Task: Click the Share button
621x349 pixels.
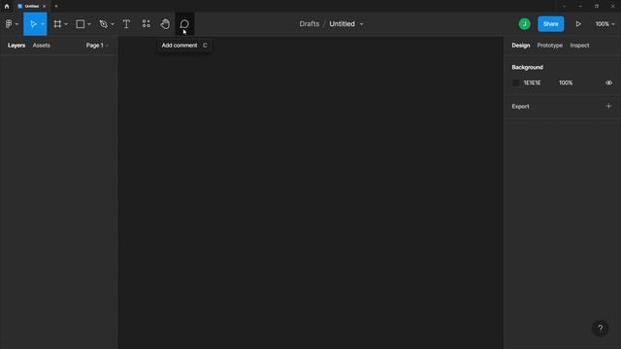Action: 550,24
